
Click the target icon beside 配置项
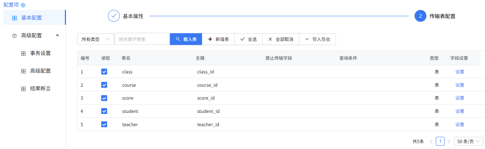click(23, 5)
